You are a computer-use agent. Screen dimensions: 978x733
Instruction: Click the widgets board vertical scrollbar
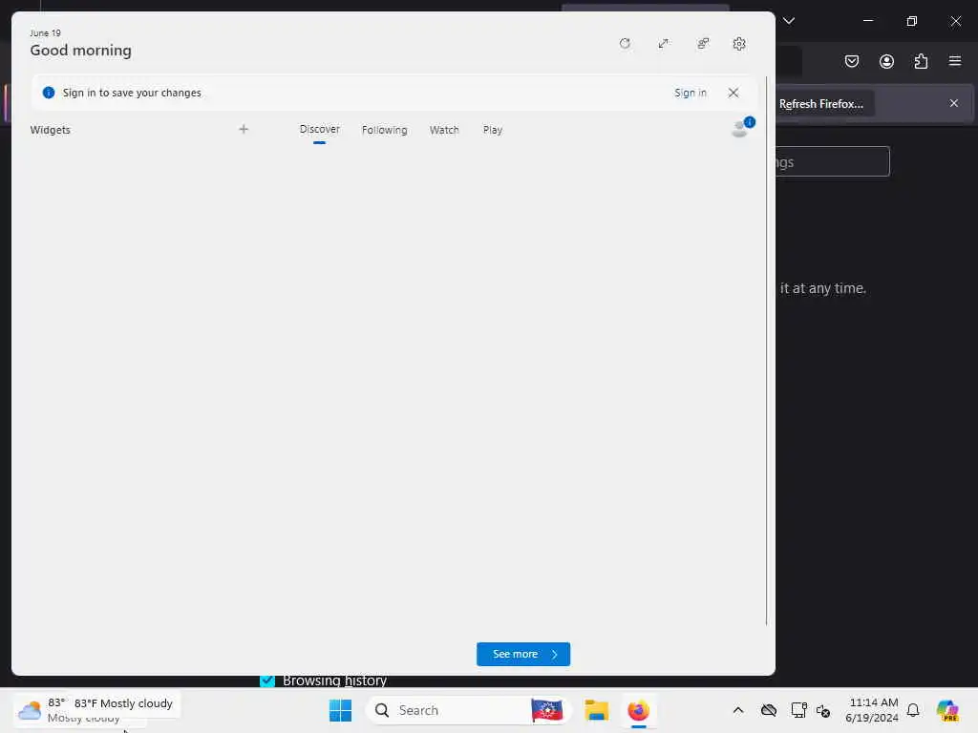[767, 349]
